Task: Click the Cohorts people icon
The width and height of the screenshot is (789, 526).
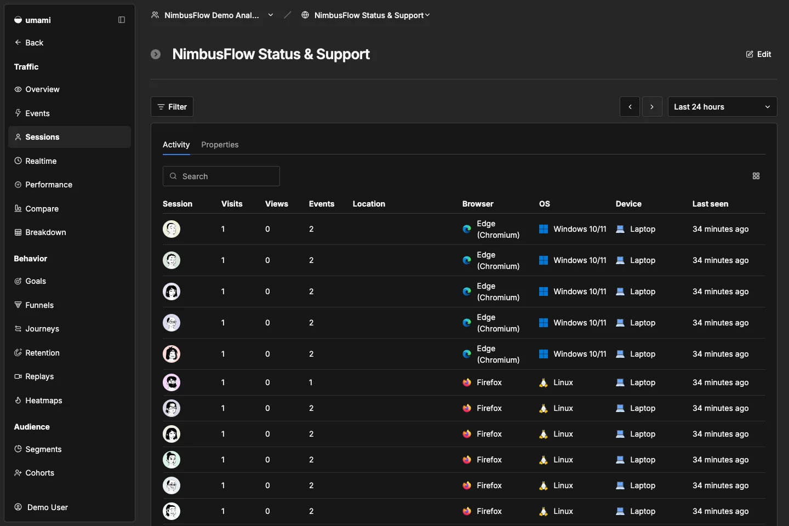Action: 18,473
